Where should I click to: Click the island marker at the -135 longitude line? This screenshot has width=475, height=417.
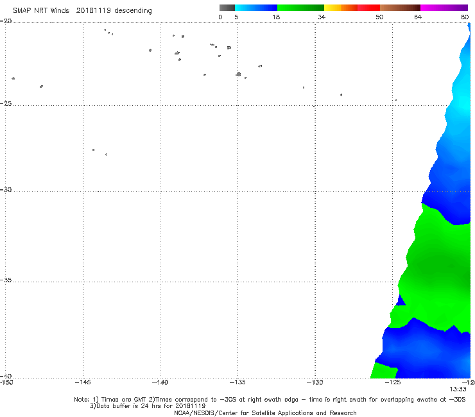[238, 74]
